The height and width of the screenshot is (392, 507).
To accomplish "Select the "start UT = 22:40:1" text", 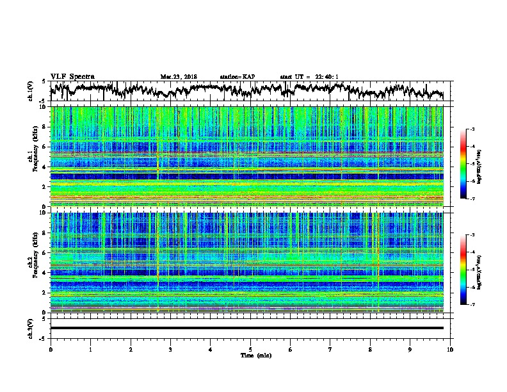I will tap(309, 77).
